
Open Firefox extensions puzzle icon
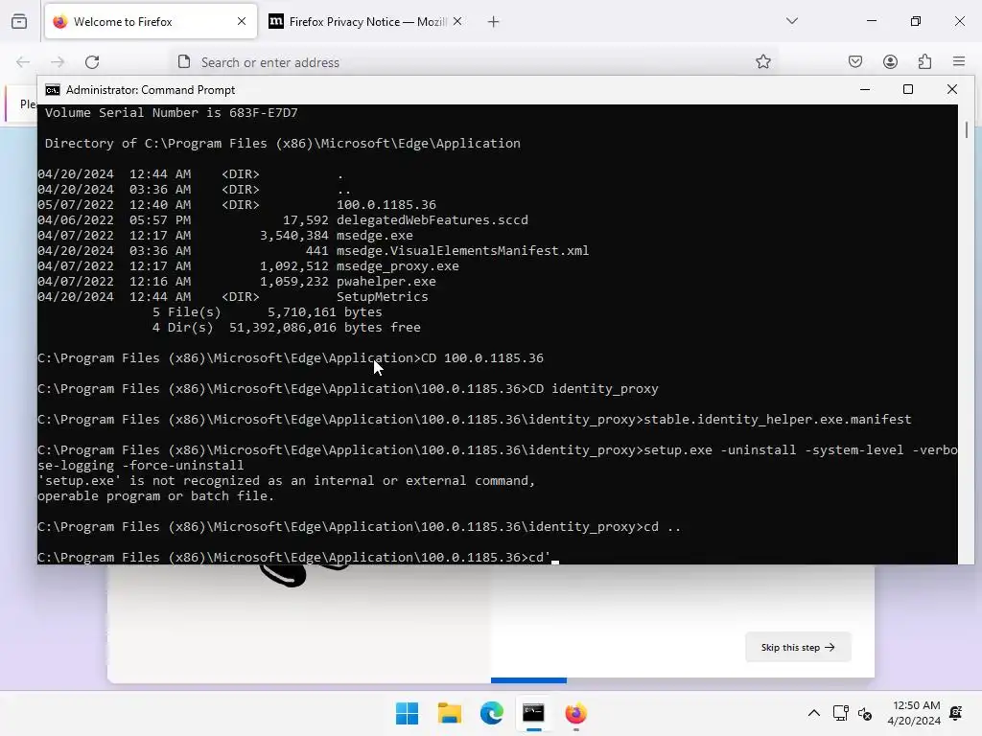click(x=924, y=61)
